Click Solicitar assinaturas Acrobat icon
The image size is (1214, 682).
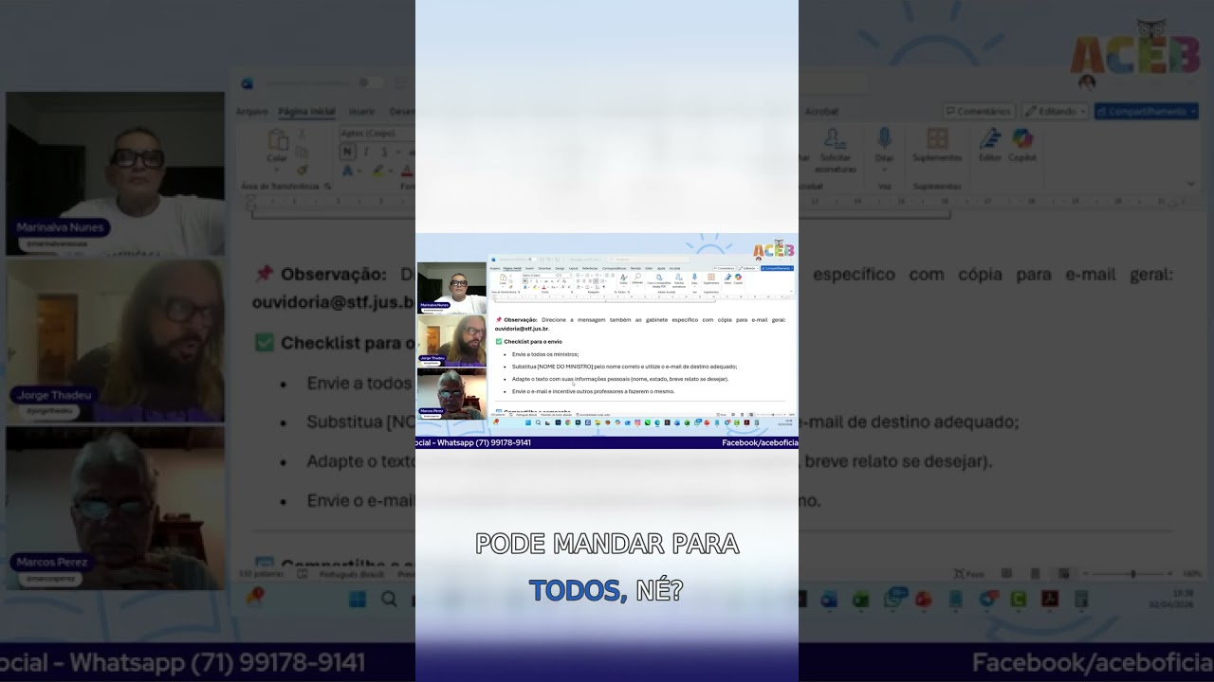(x=678, y=278)
